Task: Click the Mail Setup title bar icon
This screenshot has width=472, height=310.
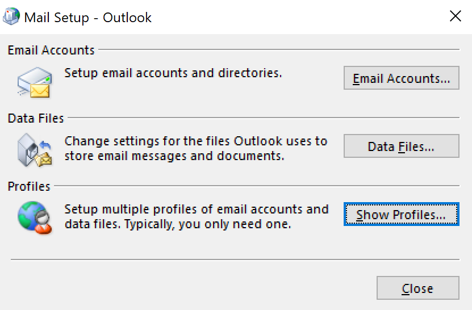Action: [x=11, y=16]
